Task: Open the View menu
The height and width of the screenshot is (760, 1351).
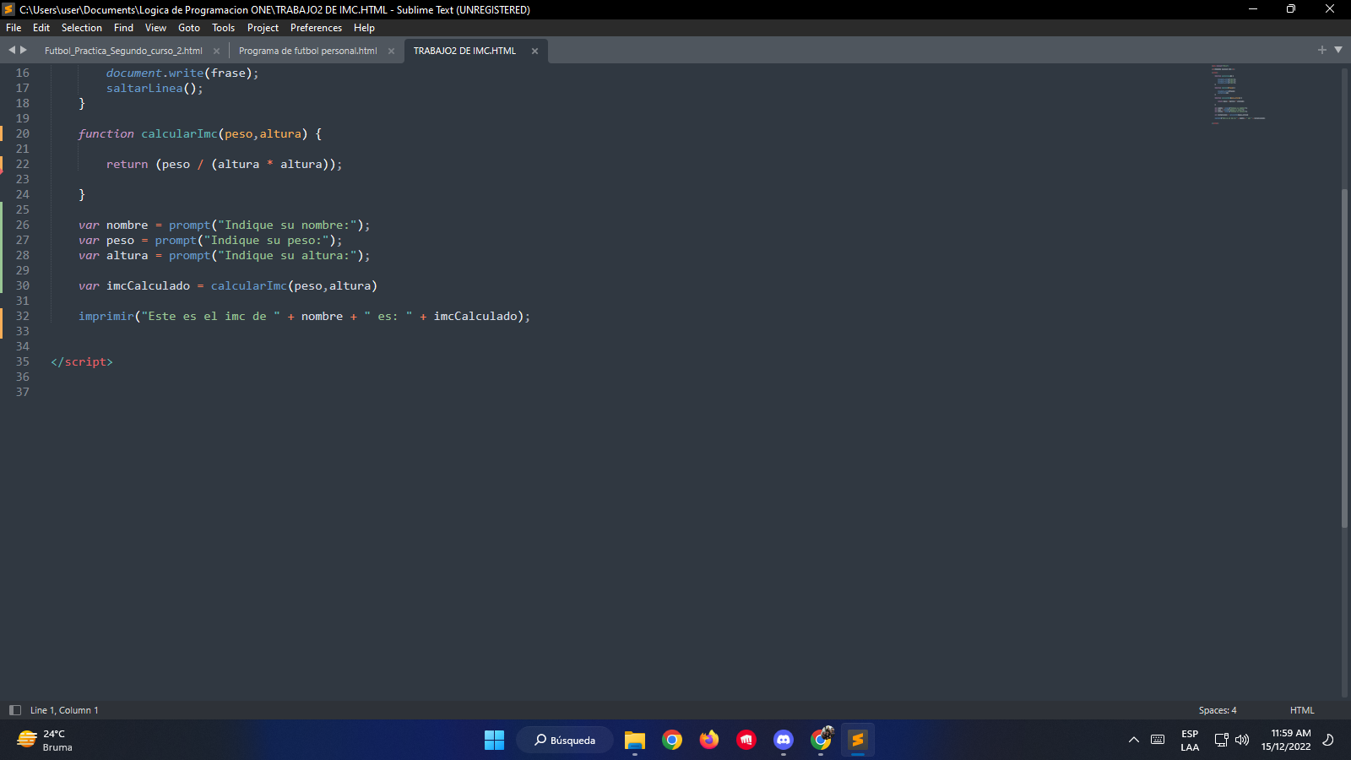Action: 155,28
